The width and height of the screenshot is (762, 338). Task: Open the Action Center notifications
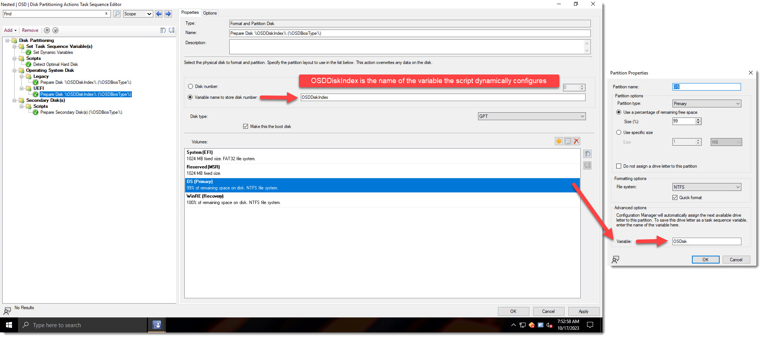click(590, 325)
